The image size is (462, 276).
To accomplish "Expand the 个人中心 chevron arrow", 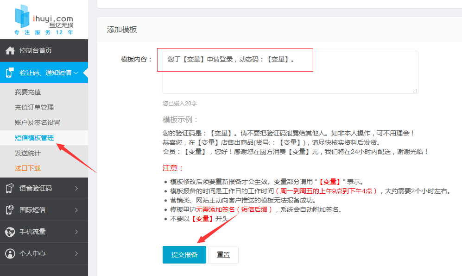I will pos(76,253).
